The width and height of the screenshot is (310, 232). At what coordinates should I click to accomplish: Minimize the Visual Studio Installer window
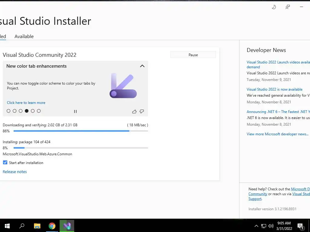pyautogui.click(x=302, y=7)
